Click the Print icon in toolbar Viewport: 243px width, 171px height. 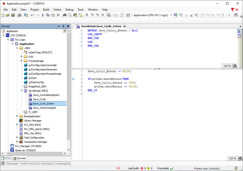20,15
